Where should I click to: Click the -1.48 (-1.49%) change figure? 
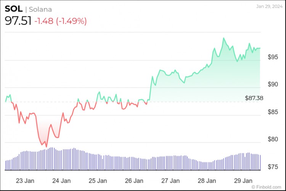(61, 21)
